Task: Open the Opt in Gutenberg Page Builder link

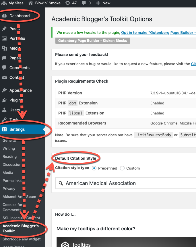Action: coord(158,33)
